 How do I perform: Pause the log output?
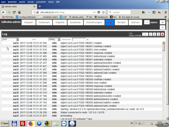145,34
